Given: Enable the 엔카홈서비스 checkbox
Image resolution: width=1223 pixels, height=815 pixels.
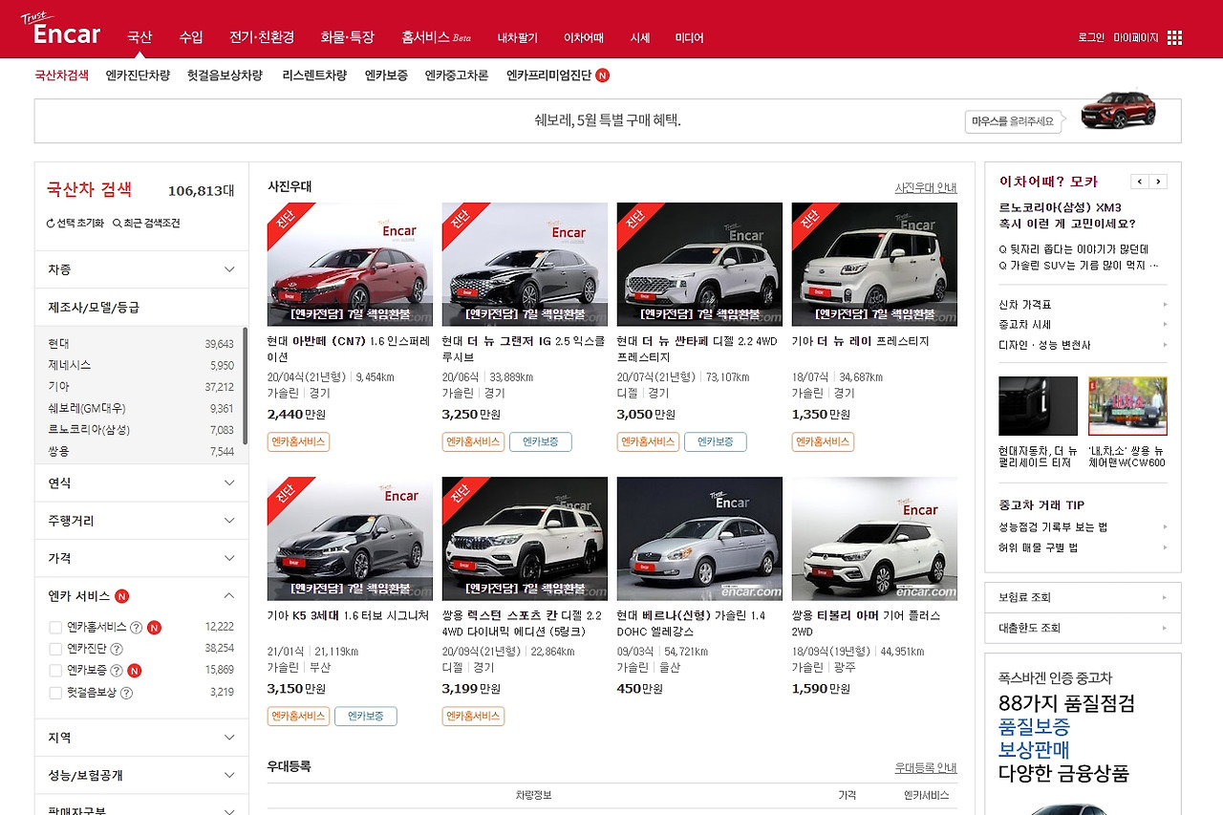Looking at the screenshot, I should coord(55,628).
